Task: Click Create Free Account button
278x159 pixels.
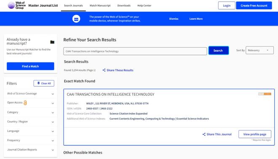Action: [254, 5]
